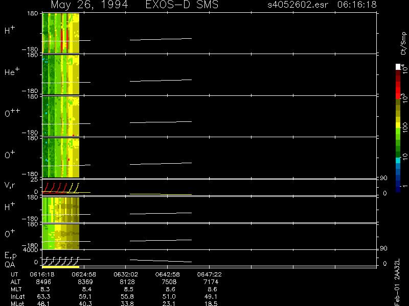This screenshot has height=306, width=409.
Task: Click the "Feb-01 2AA32L" vertical stamp
Action: (x=397, y=283)
